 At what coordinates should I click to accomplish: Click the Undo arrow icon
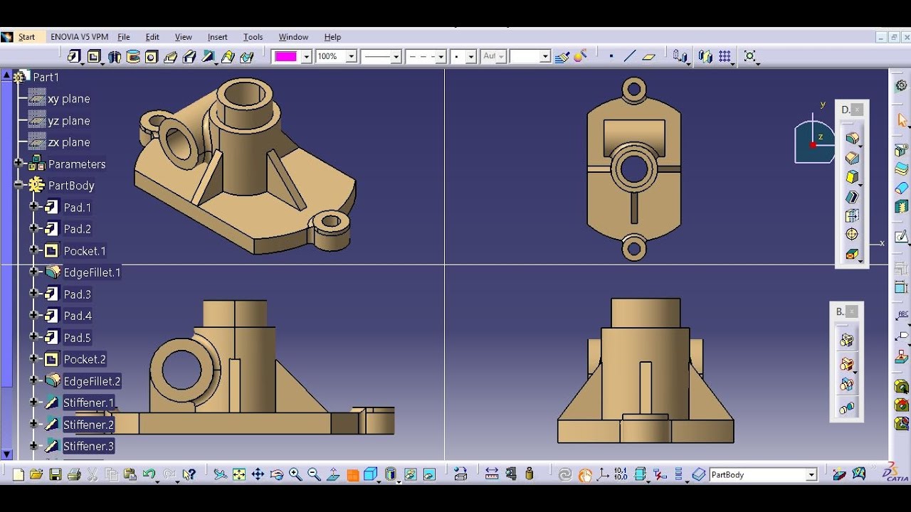coord(149,474)
